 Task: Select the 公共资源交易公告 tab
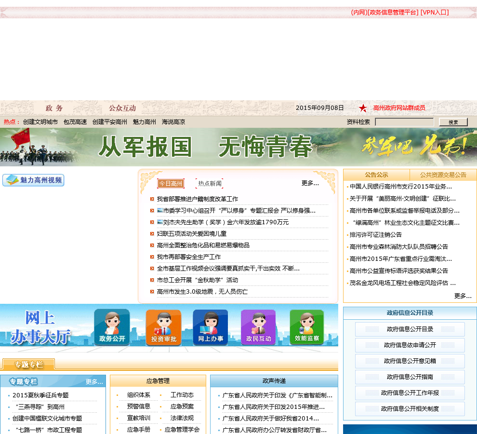point(443,175)
